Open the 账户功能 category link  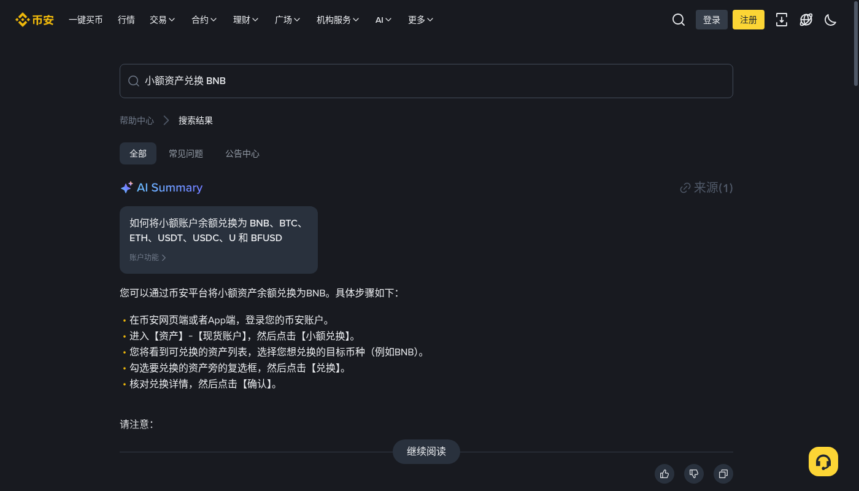click(x=148, y=258)
